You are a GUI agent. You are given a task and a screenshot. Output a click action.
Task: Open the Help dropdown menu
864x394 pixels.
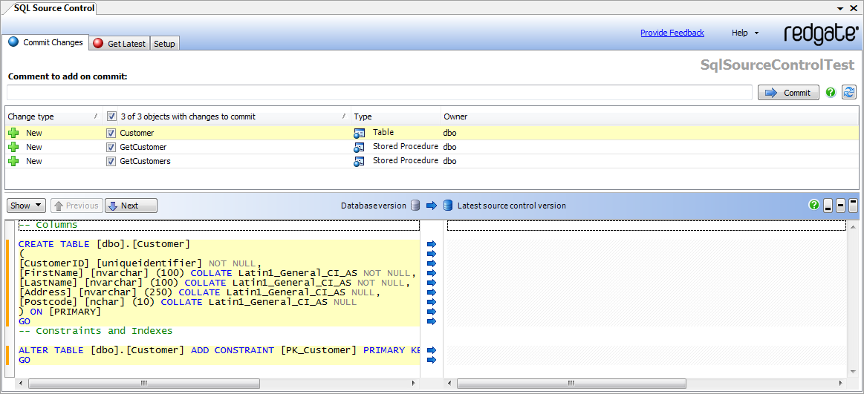pos(745,33)
